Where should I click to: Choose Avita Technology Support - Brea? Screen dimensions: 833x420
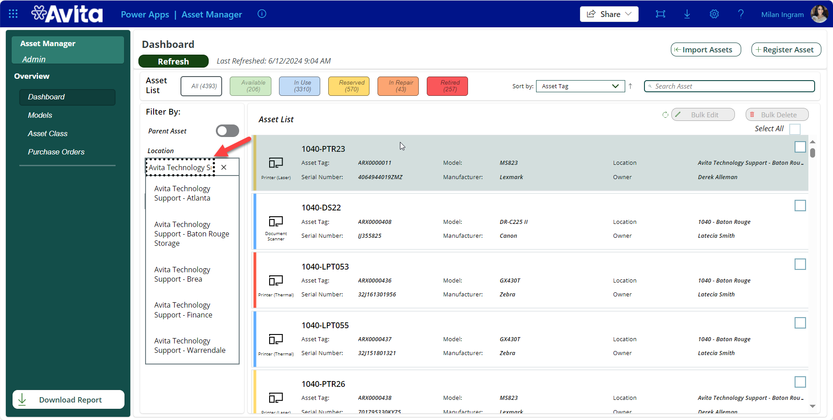192,274
